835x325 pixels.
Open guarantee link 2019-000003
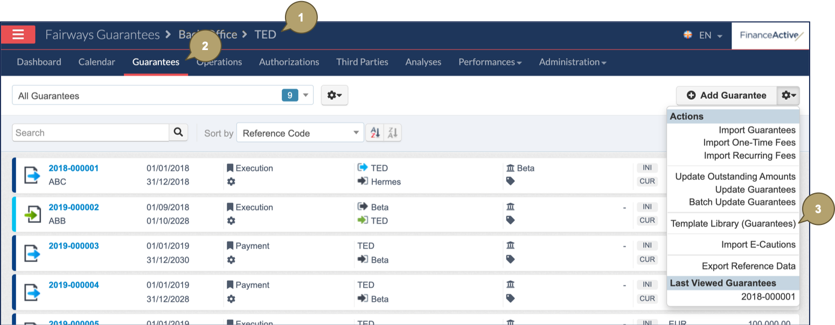click(x=74, y=246)
